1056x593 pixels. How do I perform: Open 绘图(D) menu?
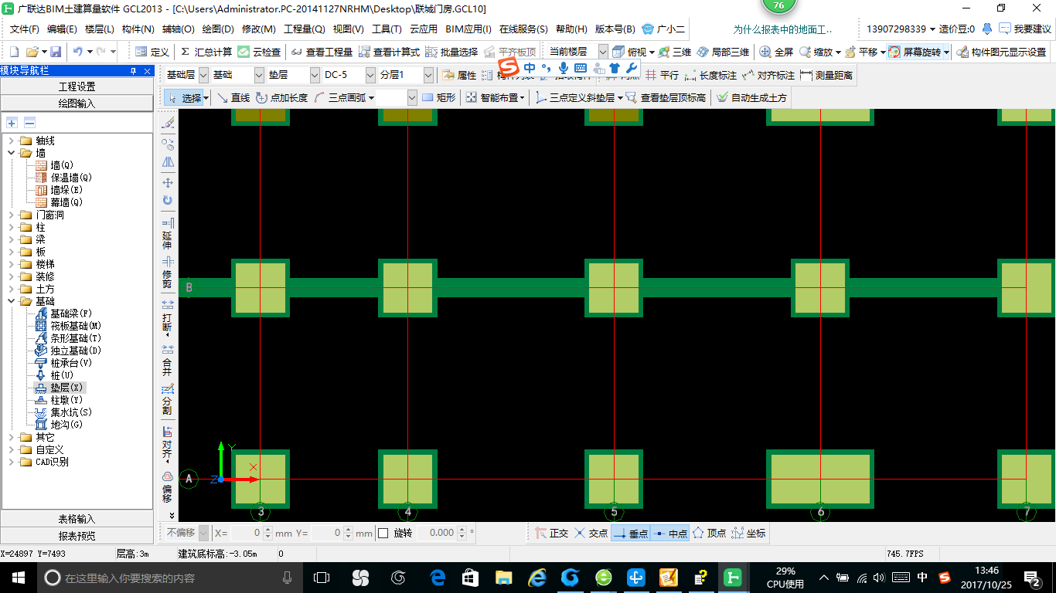tap(218, 29)
